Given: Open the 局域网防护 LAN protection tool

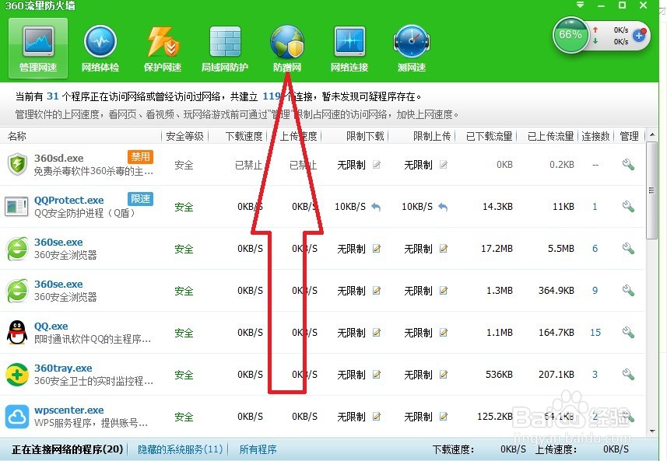Looking at the screenshot, I should pyautogui.click(x=225, y=48).
